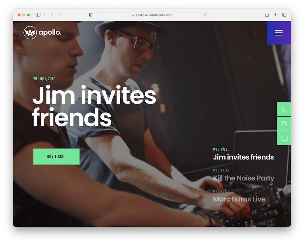304x244 pixels.
Task: Select the Kill the Noise Party event
Action: point(244,178)
